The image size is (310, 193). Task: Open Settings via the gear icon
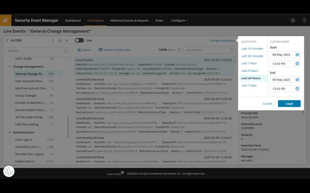[293, 20]
